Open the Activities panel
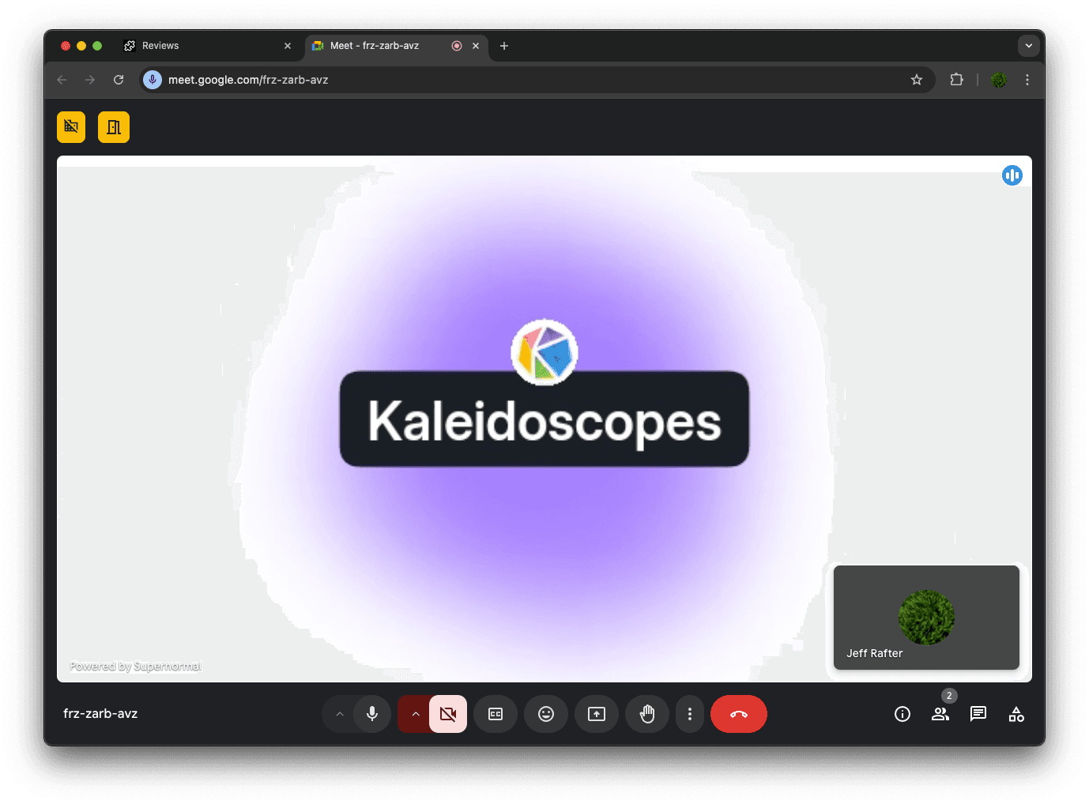Screen dimensions: 1089x804 coord(1016,714)
